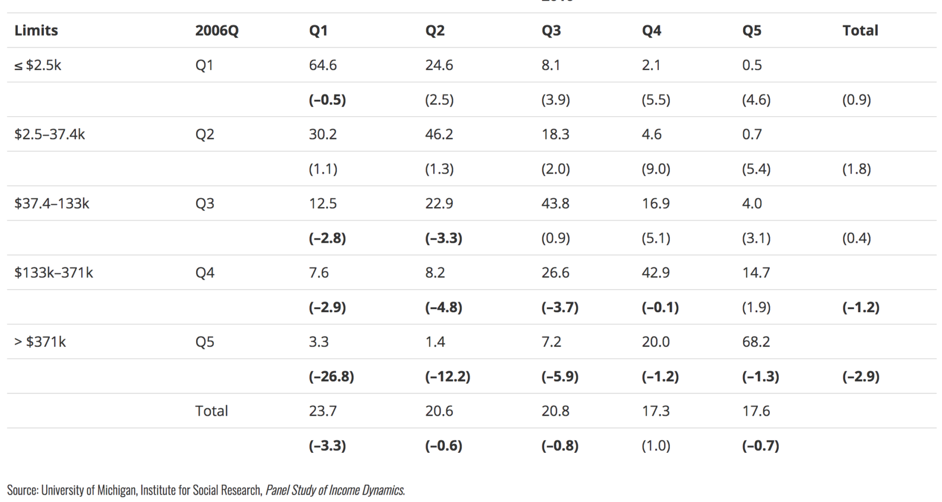Select the Q5 column header
The width and height of the screenshot is (942, 502).
pyautogui.click(x=752, y=30)
